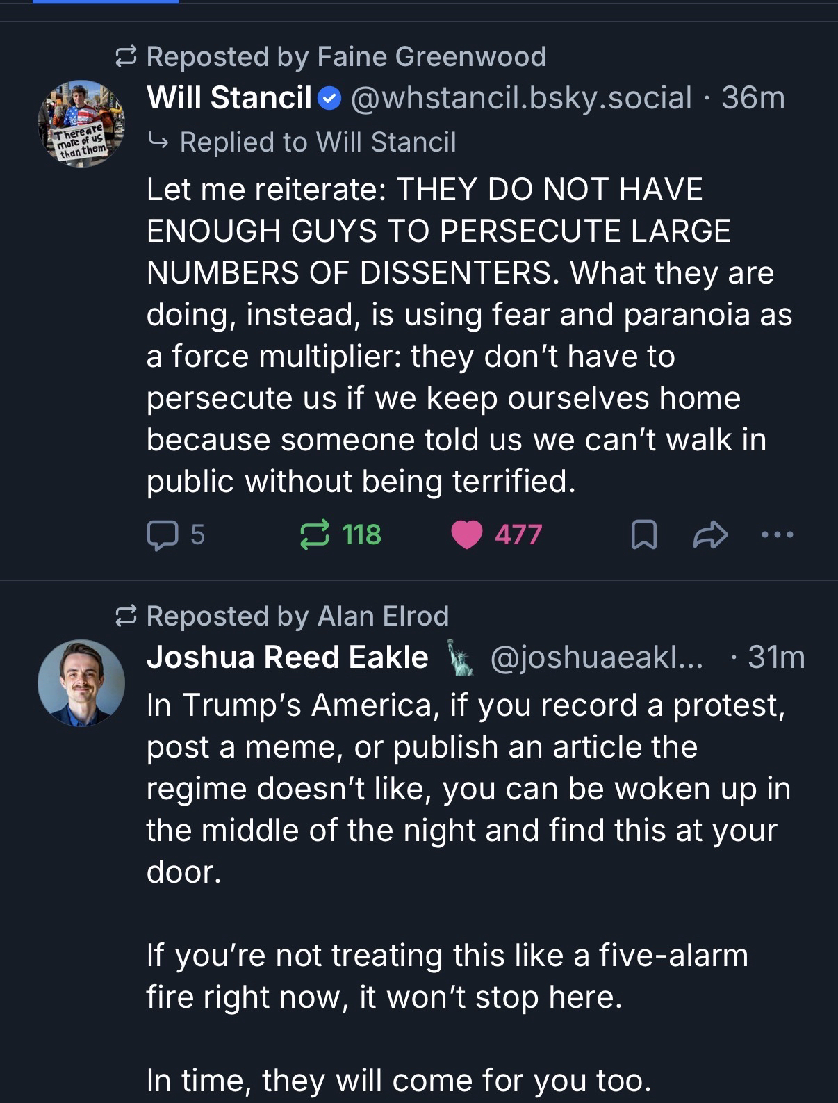Open Will Stancil's post text
The width and height of the screenshot is (838, 1103).
[459, 335]
